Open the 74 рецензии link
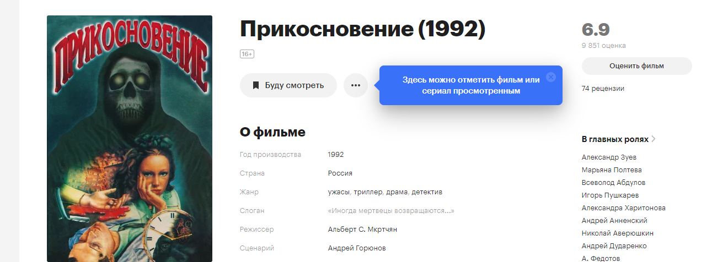 tap(603, 88)
